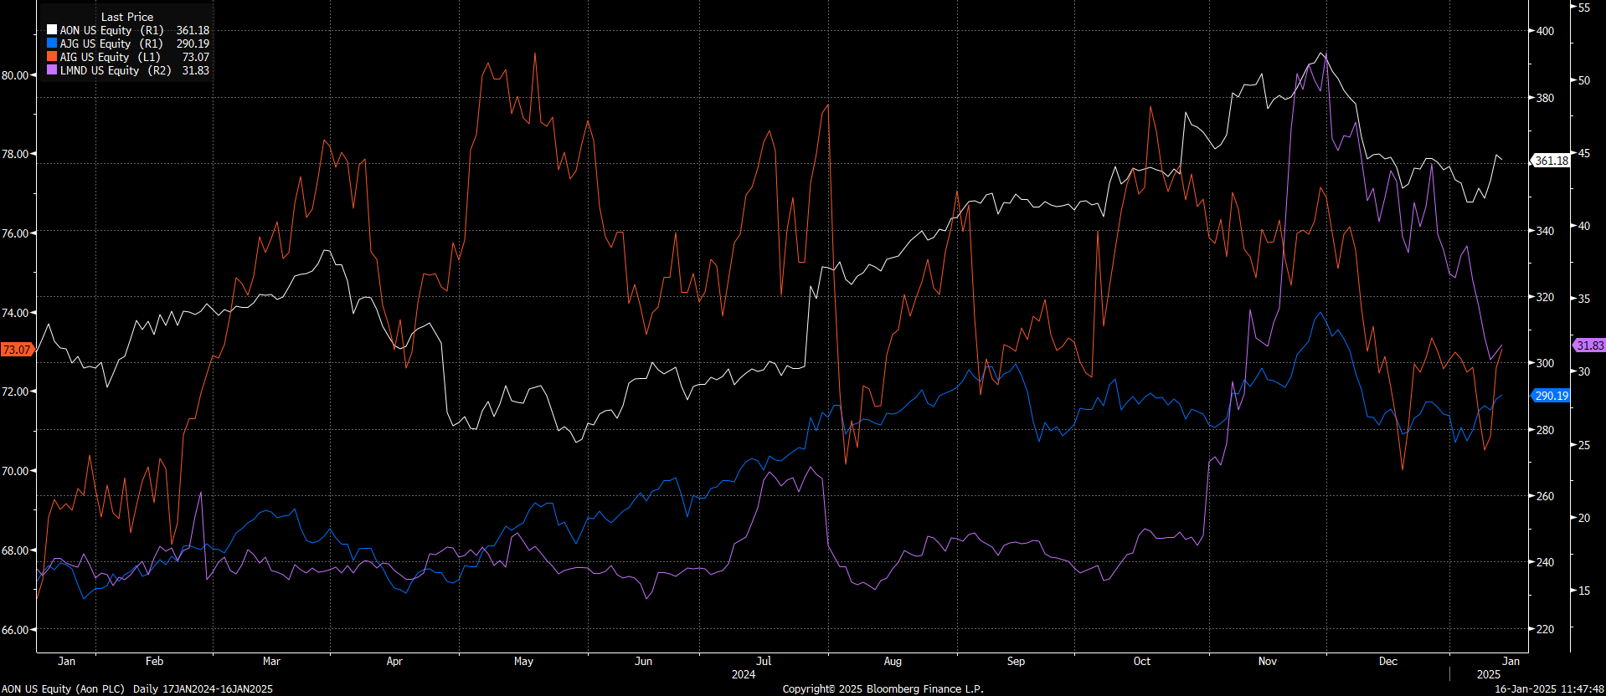Image resolution: width=1606 pixels, height=696 pixels.
Task: Click the Sep month label on time axis
Action: pyautogui.click(x=1016, y=661)
